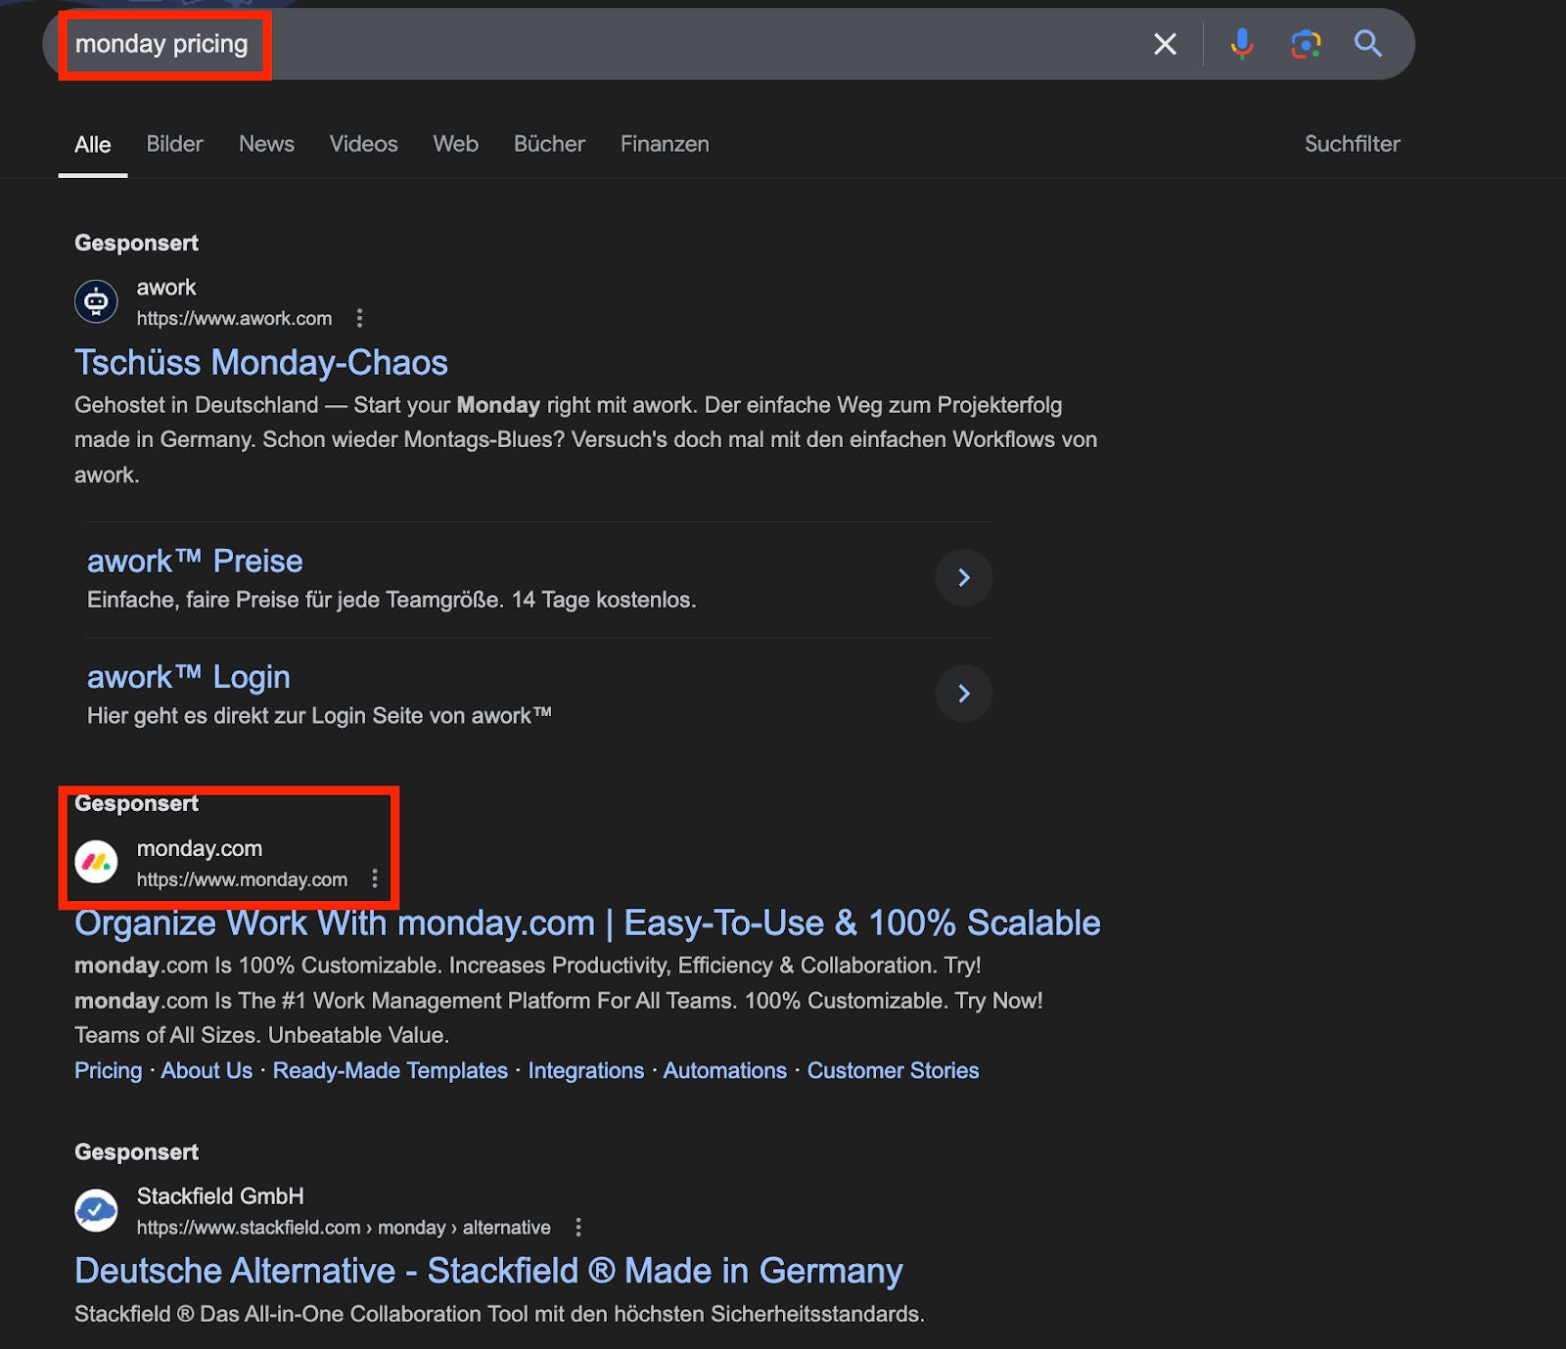Click the awork robot favicon

pos(96,301)
